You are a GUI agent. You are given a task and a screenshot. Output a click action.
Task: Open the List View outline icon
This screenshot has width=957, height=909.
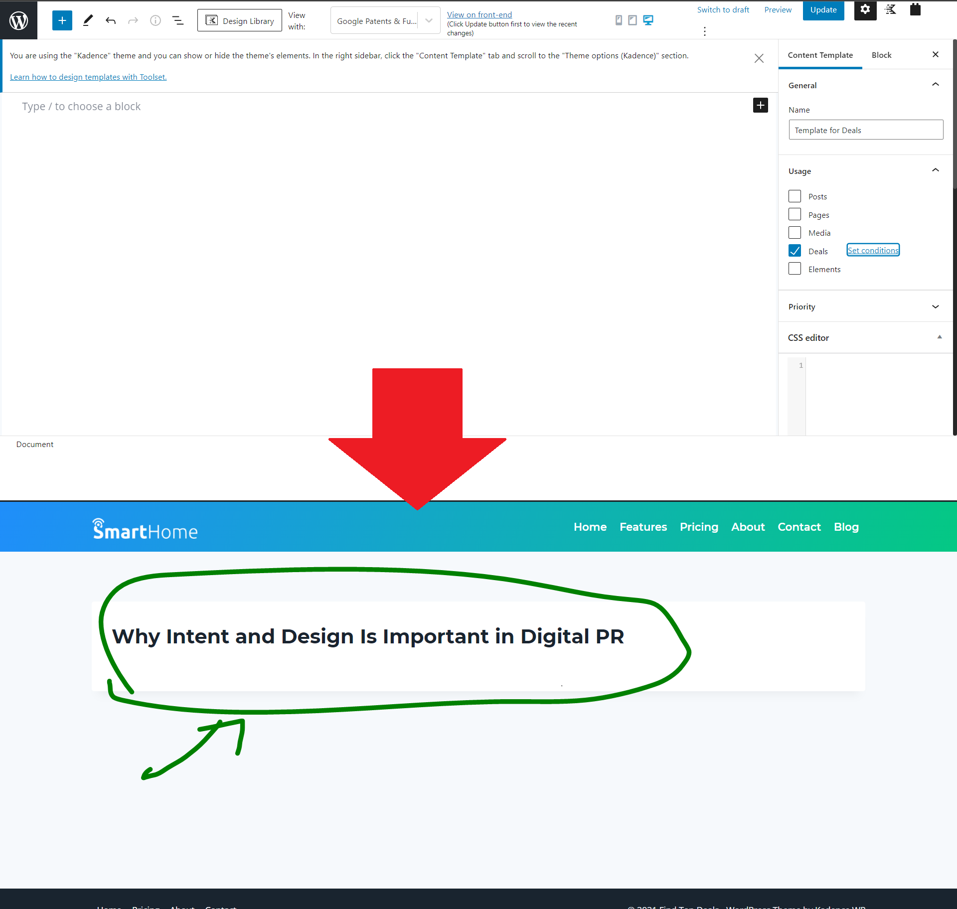click(178, 20)
